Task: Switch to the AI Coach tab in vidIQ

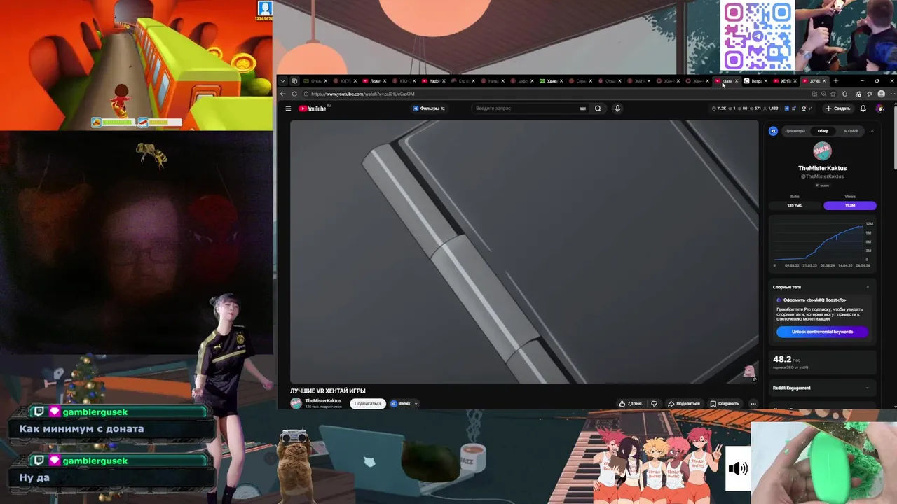Action: (x=851, y=131)
